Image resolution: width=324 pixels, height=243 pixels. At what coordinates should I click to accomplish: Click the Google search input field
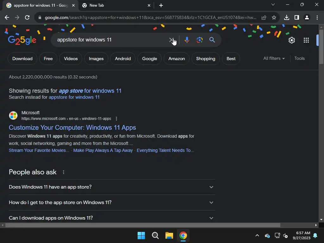112,40
